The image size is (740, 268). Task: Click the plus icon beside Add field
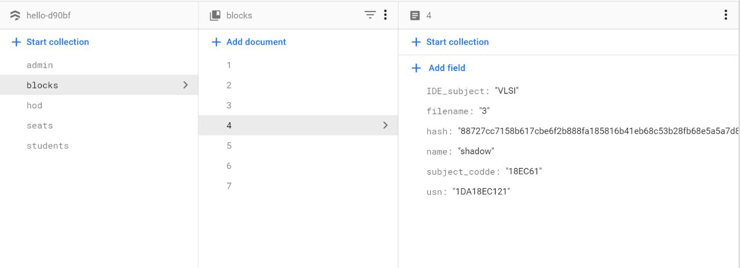pyautogui.click(x=416, y=68)
